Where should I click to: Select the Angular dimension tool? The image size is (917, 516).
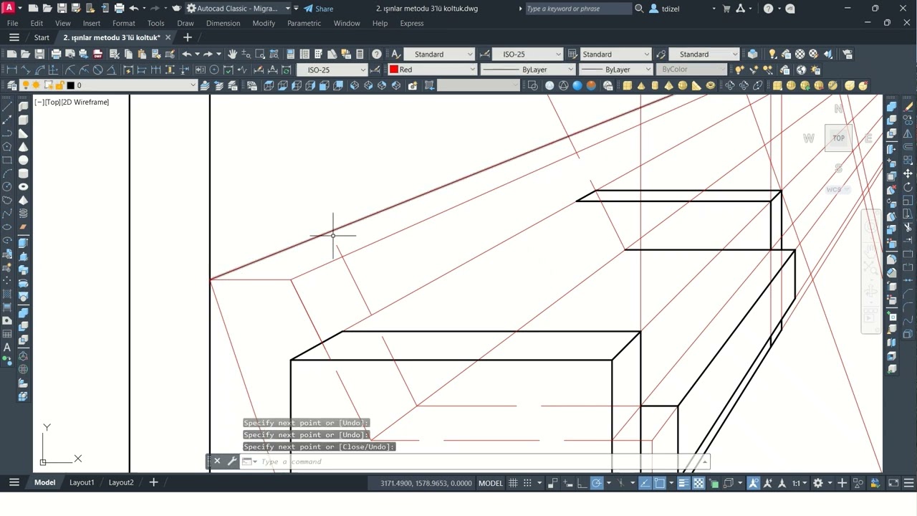click(112, 70)
